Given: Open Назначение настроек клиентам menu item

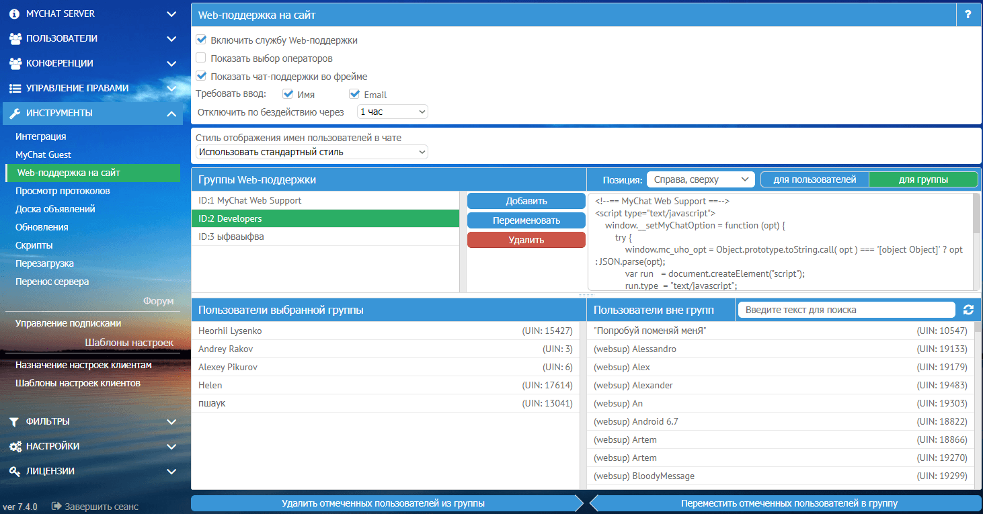Looking at the screenshot, I should click(83, 366).
